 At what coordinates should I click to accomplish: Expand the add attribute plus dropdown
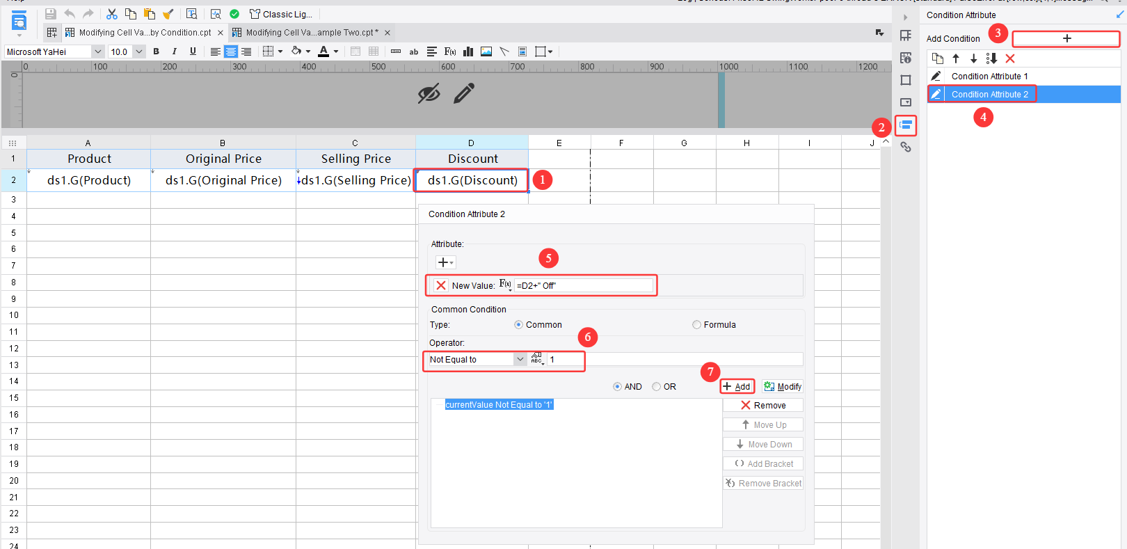click(x=445, y=262)
